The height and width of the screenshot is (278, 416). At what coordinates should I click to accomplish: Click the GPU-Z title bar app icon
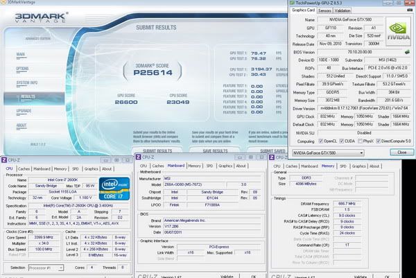click(x=292, y=3)
